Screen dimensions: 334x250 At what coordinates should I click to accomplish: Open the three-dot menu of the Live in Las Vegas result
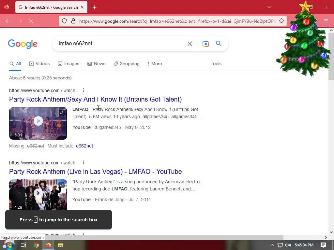pyautogui.click(x=83, y=163)
